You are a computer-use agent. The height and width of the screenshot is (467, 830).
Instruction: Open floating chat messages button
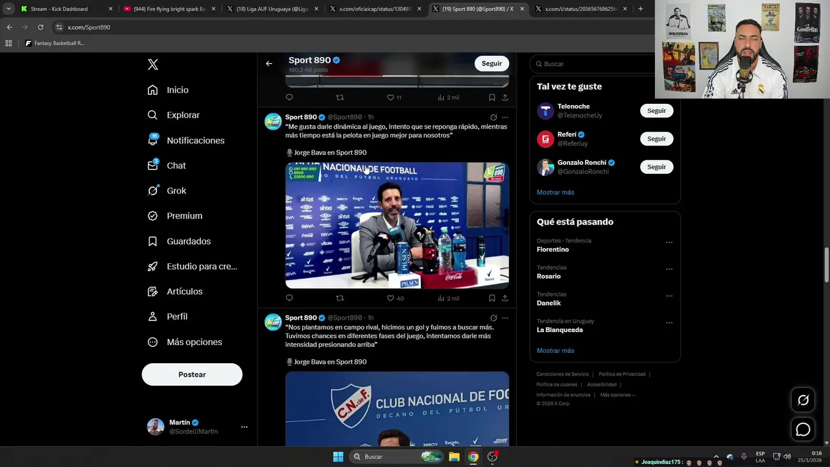point(803,429)
